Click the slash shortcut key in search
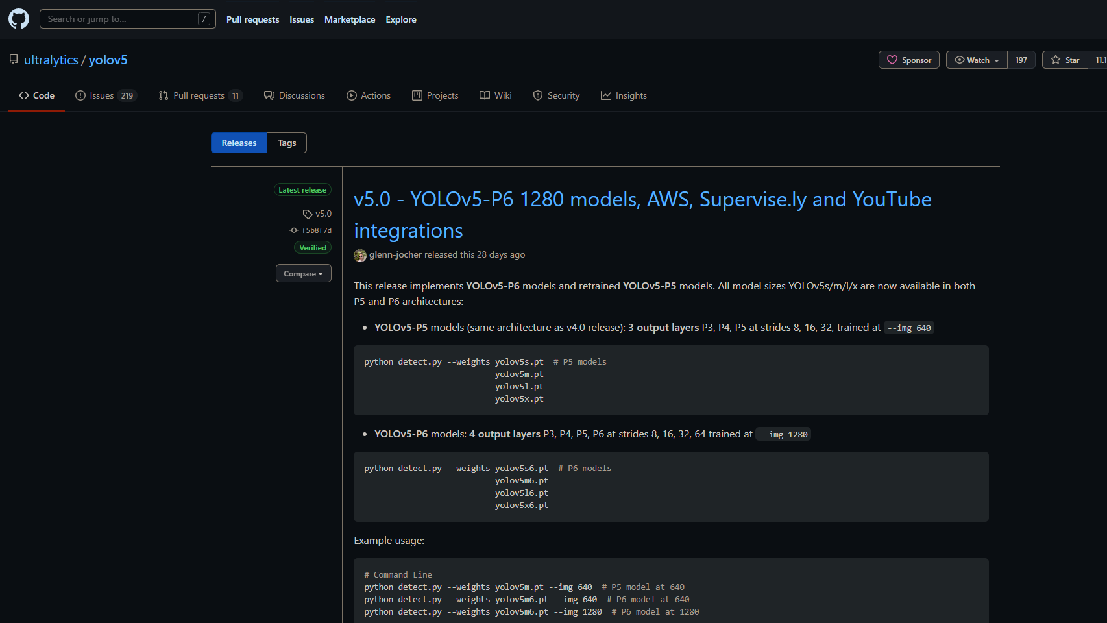 [x=204, y=19]
